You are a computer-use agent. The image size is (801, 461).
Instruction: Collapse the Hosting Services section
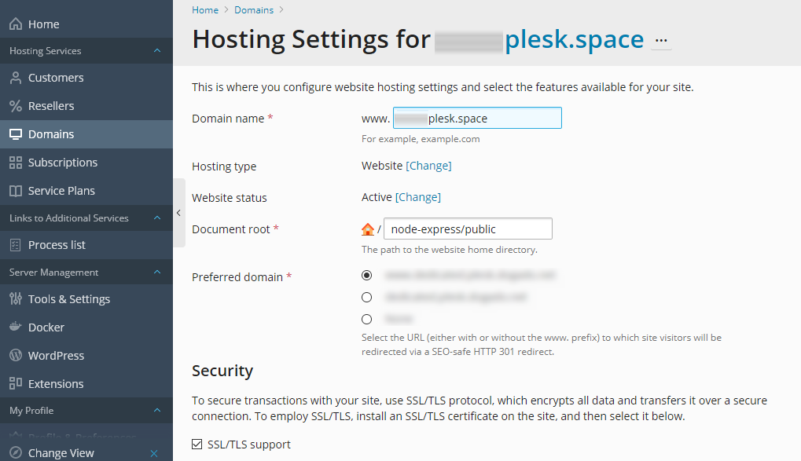coord(157,50)
